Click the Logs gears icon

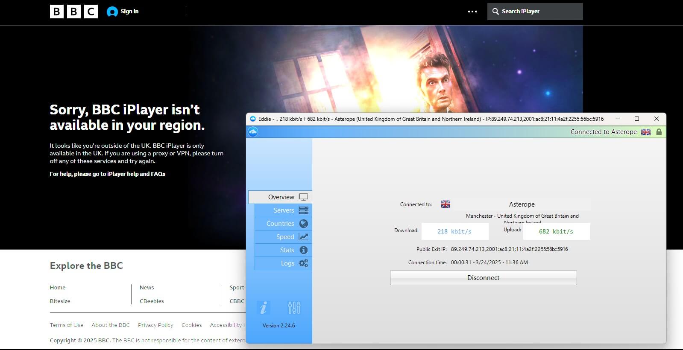point(304,263)
